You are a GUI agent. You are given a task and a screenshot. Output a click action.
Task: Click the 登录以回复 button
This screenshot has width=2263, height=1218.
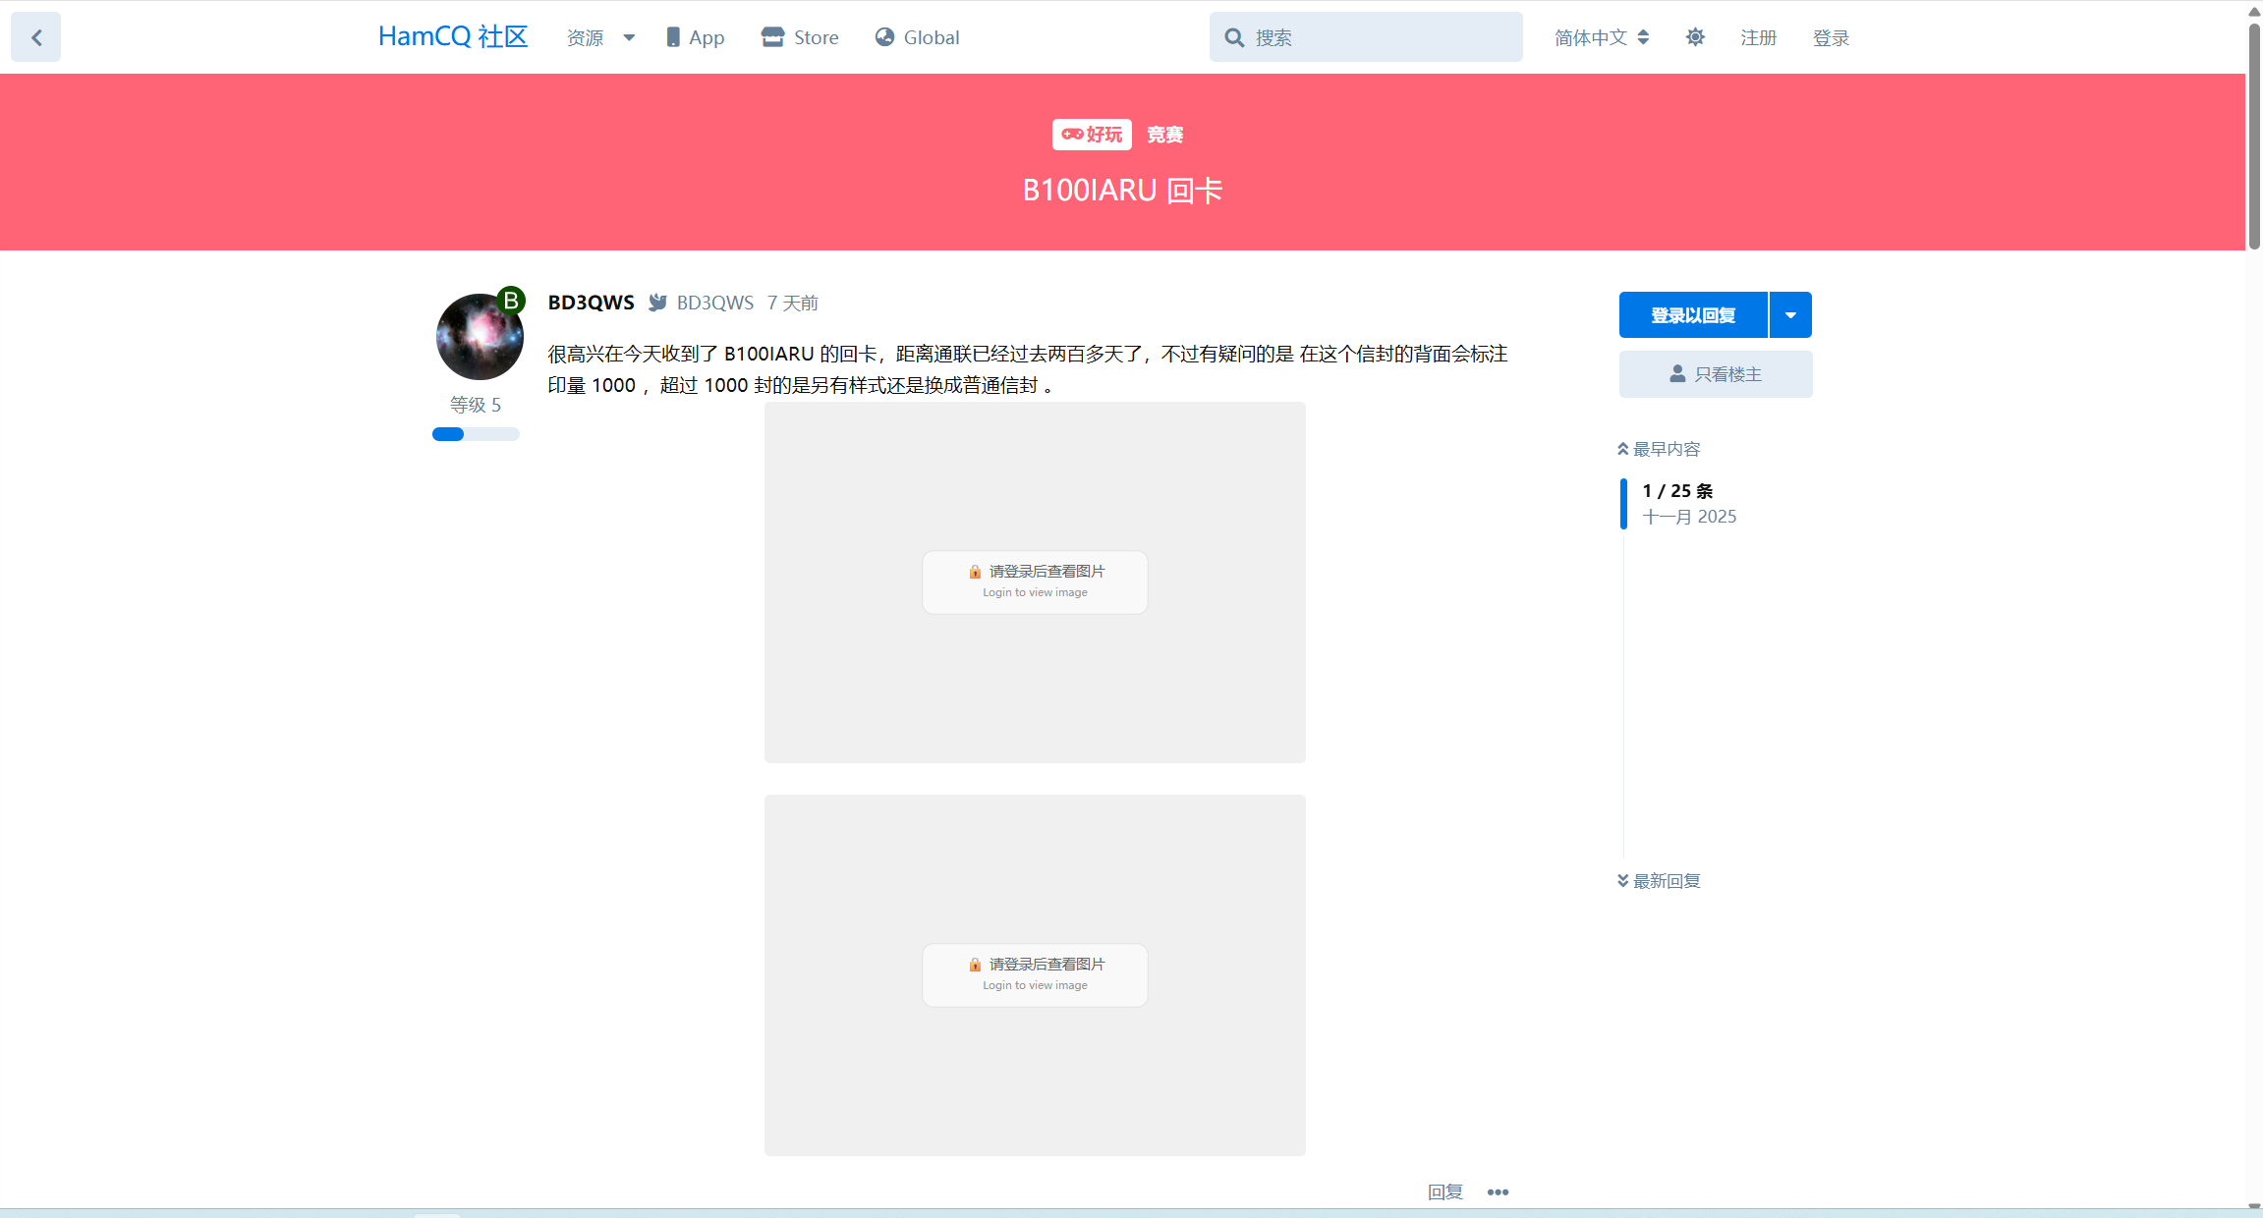(x=1693, y=315)
